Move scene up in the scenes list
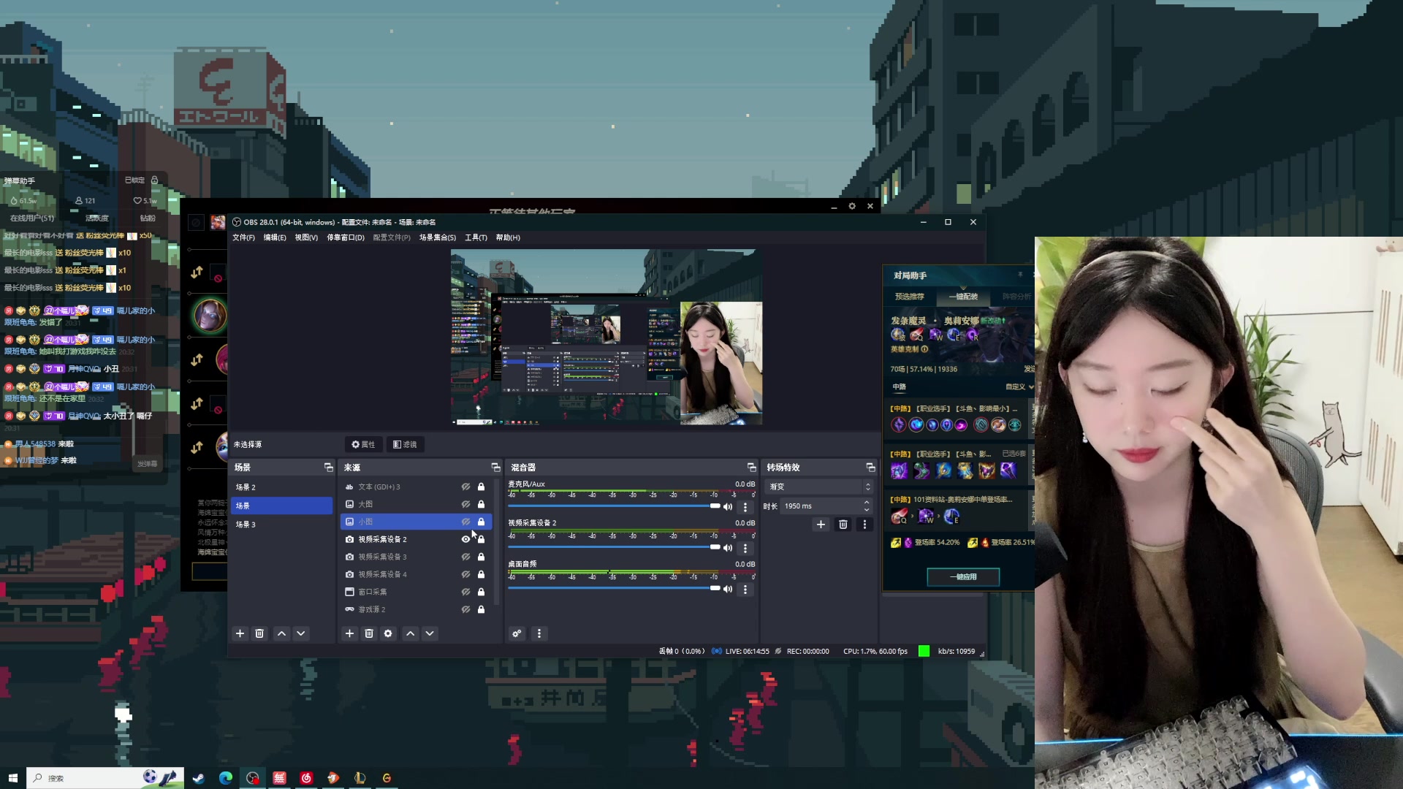 pos(281,633)
